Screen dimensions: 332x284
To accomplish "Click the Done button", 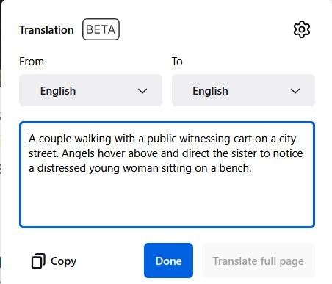I will (168, 261).
